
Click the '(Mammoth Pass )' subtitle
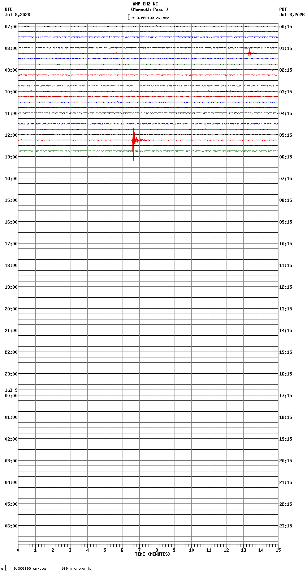pyautogui.click(x=150, y=9)
